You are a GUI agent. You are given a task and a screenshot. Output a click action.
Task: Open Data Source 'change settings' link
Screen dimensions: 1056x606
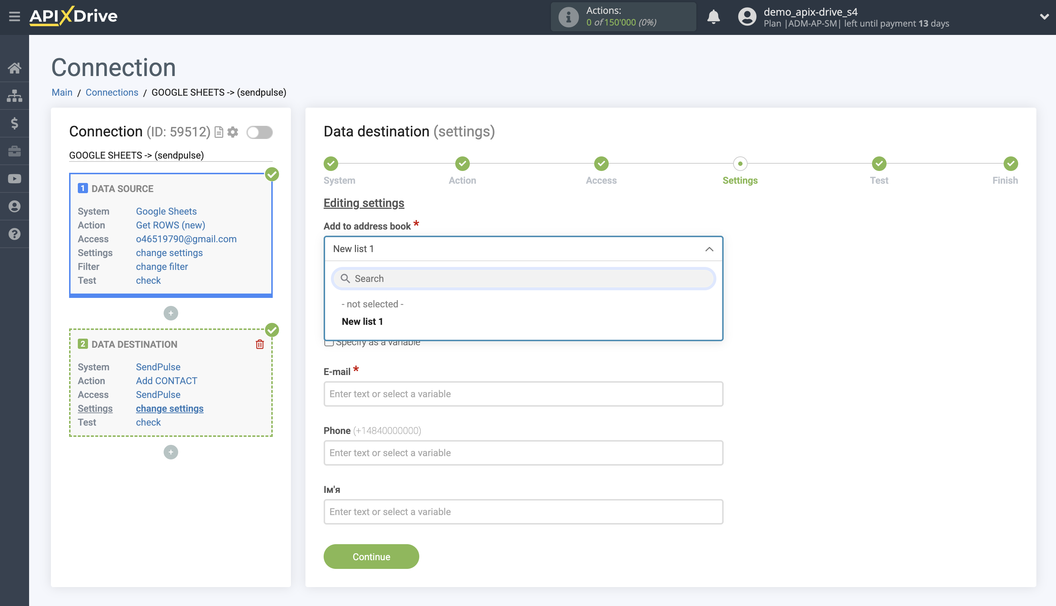(169, 253)
